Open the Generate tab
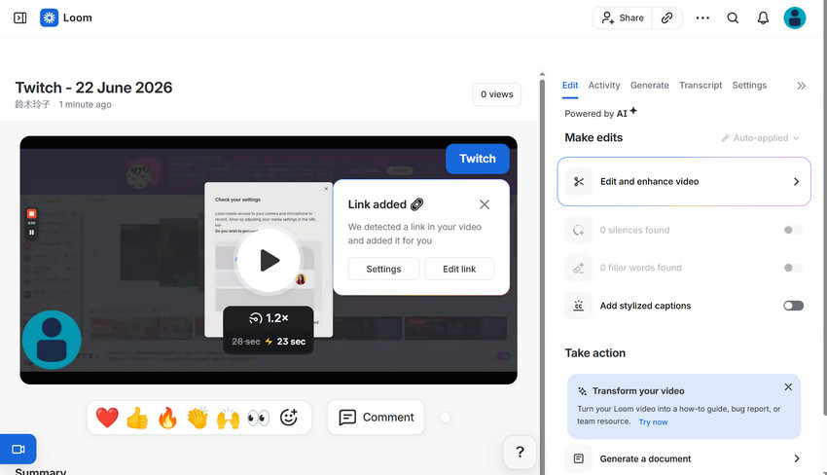The image size is (827, 475). pos(649,86)
